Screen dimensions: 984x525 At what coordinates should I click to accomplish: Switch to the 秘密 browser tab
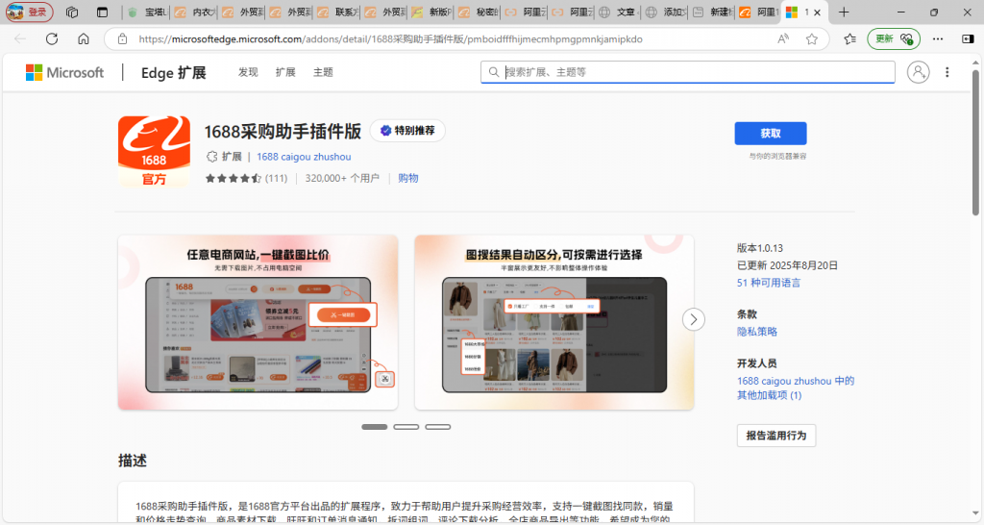pyautogui.click(x=480, y=12)
